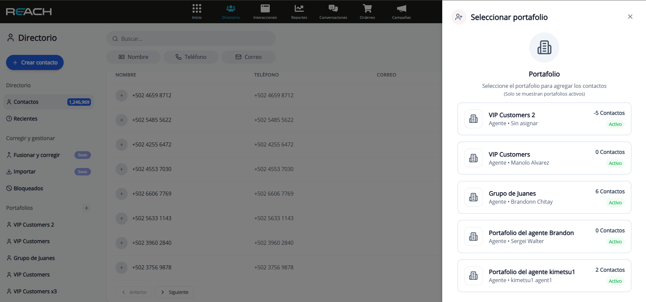Open Bloqueados in the sidebar
Image resolution: width=646 pixels, height=302 pixels.
[28, 189]
